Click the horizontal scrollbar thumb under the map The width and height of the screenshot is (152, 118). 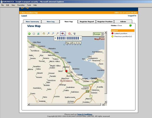(65, 104)
